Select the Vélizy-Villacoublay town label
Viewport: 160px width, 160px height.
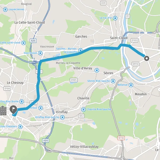coord(84,147)
